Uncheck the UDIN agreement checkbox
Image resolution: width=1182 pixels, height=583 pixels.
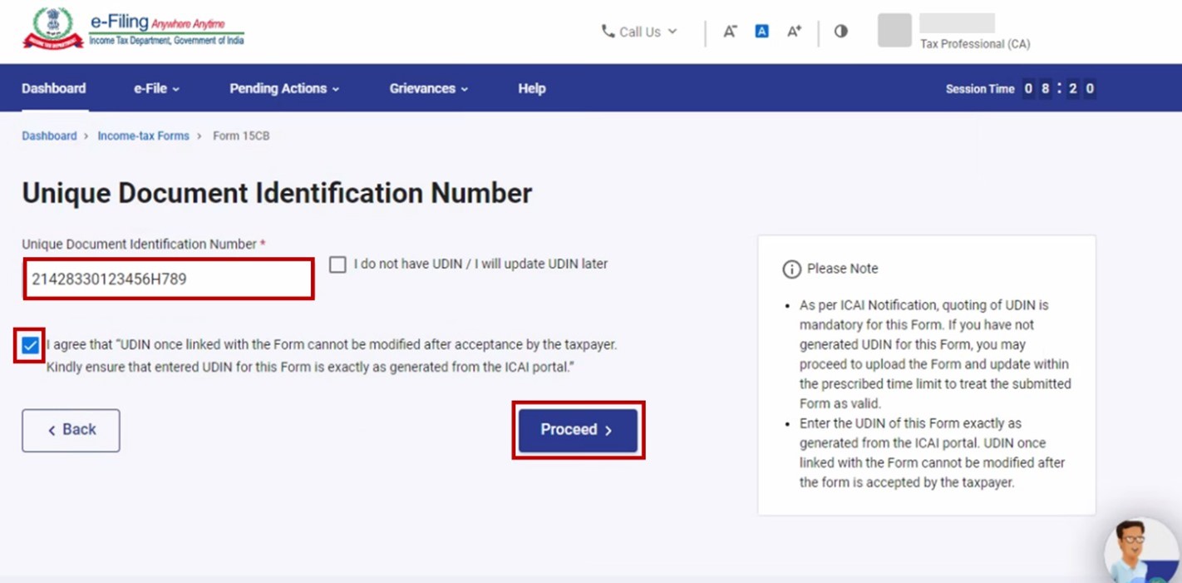click(x=31, y=345)
